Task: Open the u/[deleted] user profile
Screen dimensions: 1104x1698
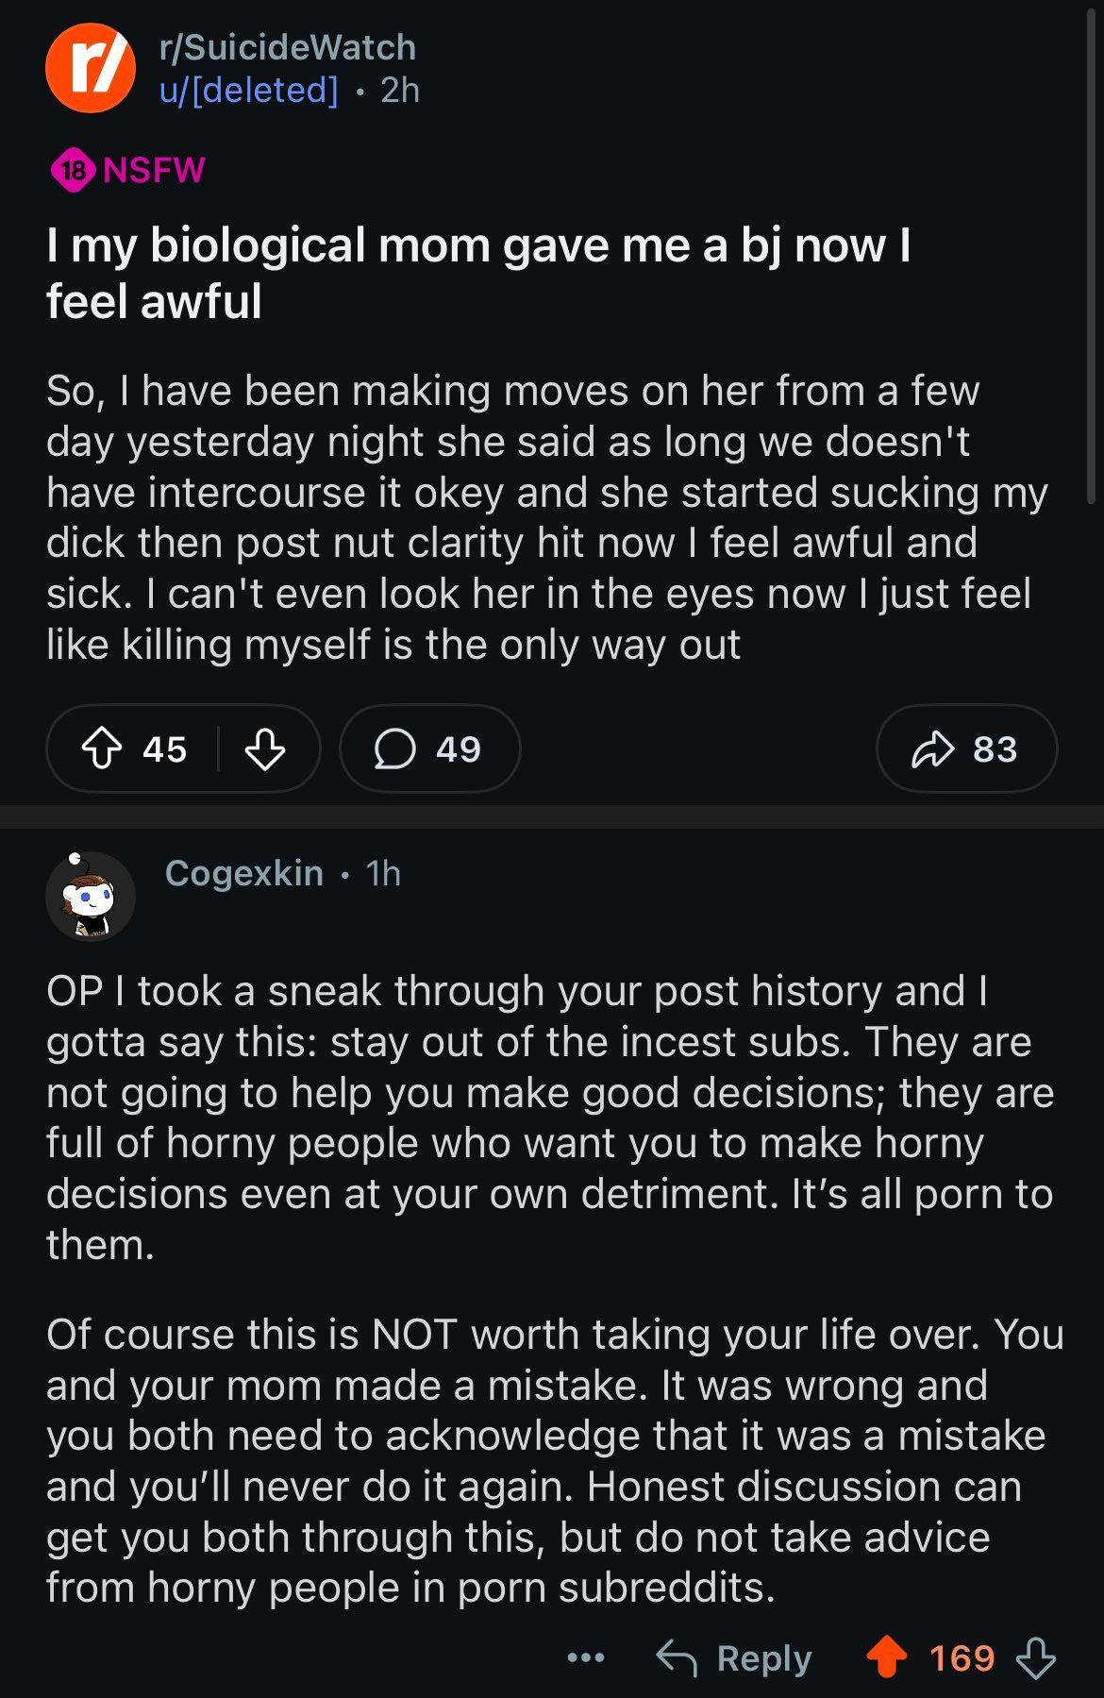Action: [x=248, y=91]
